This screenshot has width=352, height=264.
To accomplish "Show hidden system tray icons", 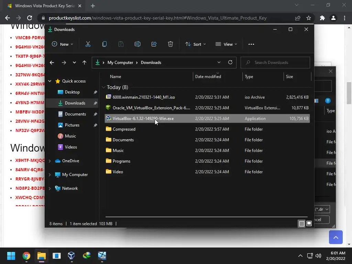I will (x=300, y=256).
